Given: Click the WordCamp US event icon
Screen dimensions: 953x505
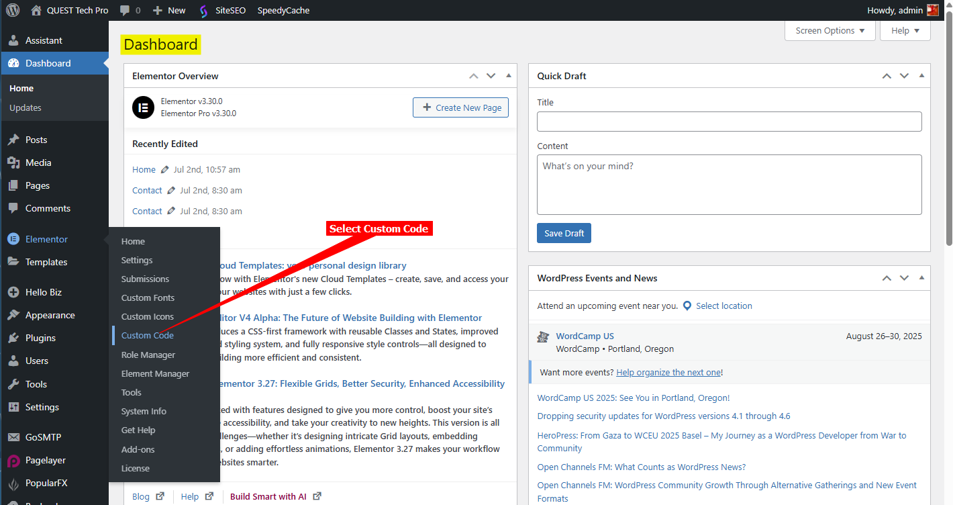Looking at the screenshot, I should (544, 336).
